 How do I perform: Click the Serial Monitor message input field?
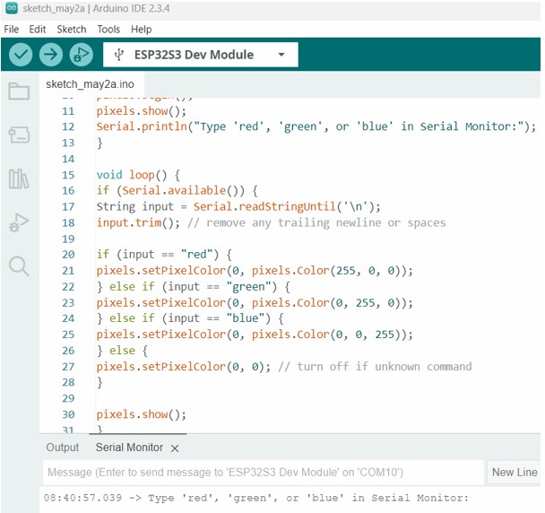264,473
